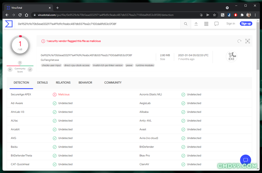Open the Chrome extensions puzzle icon
The height and width of the screenshot is (173, 262).
242,15
